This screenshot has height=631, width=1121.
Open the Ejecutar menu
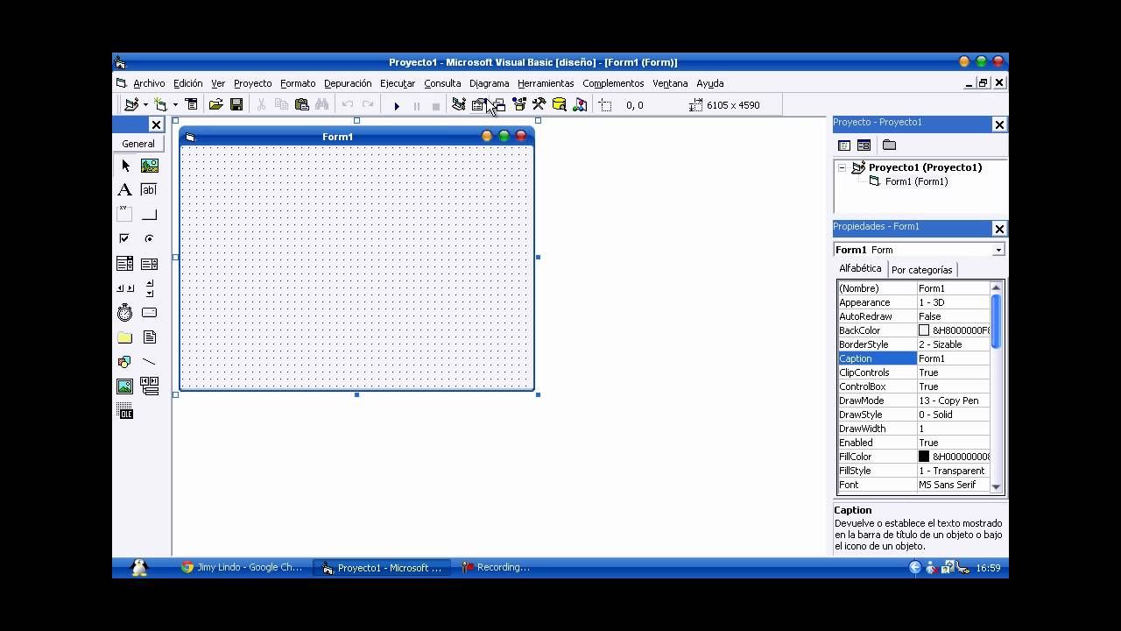398,83
